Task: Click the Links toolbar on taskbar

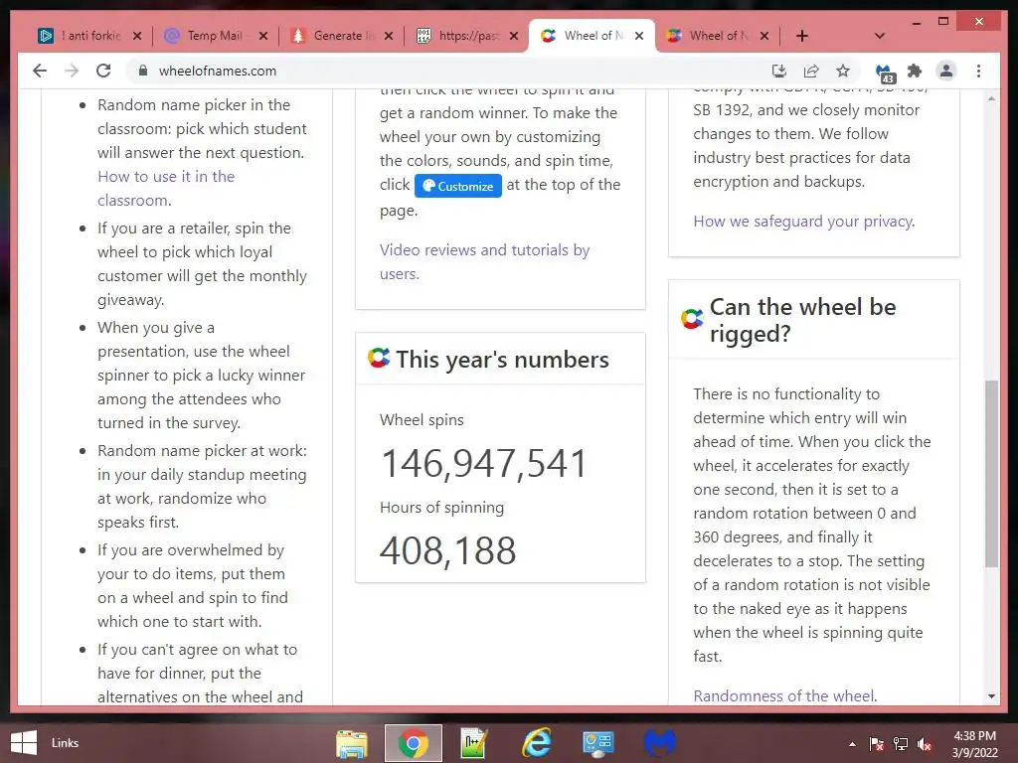Action: (x=65, y=743)
